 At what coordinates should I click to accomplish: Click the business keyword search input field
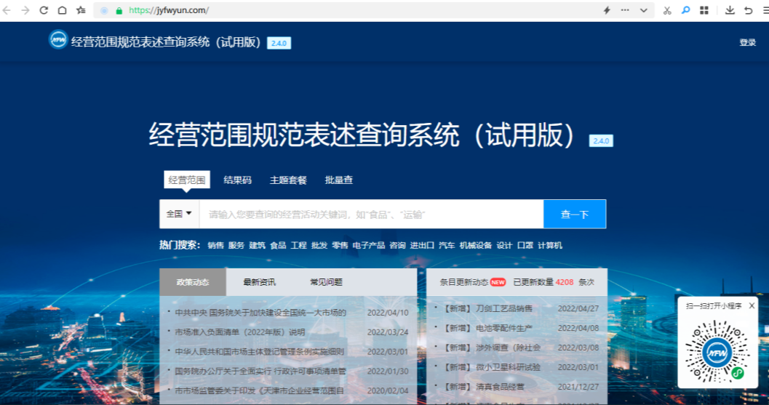[x=371, y=214]
